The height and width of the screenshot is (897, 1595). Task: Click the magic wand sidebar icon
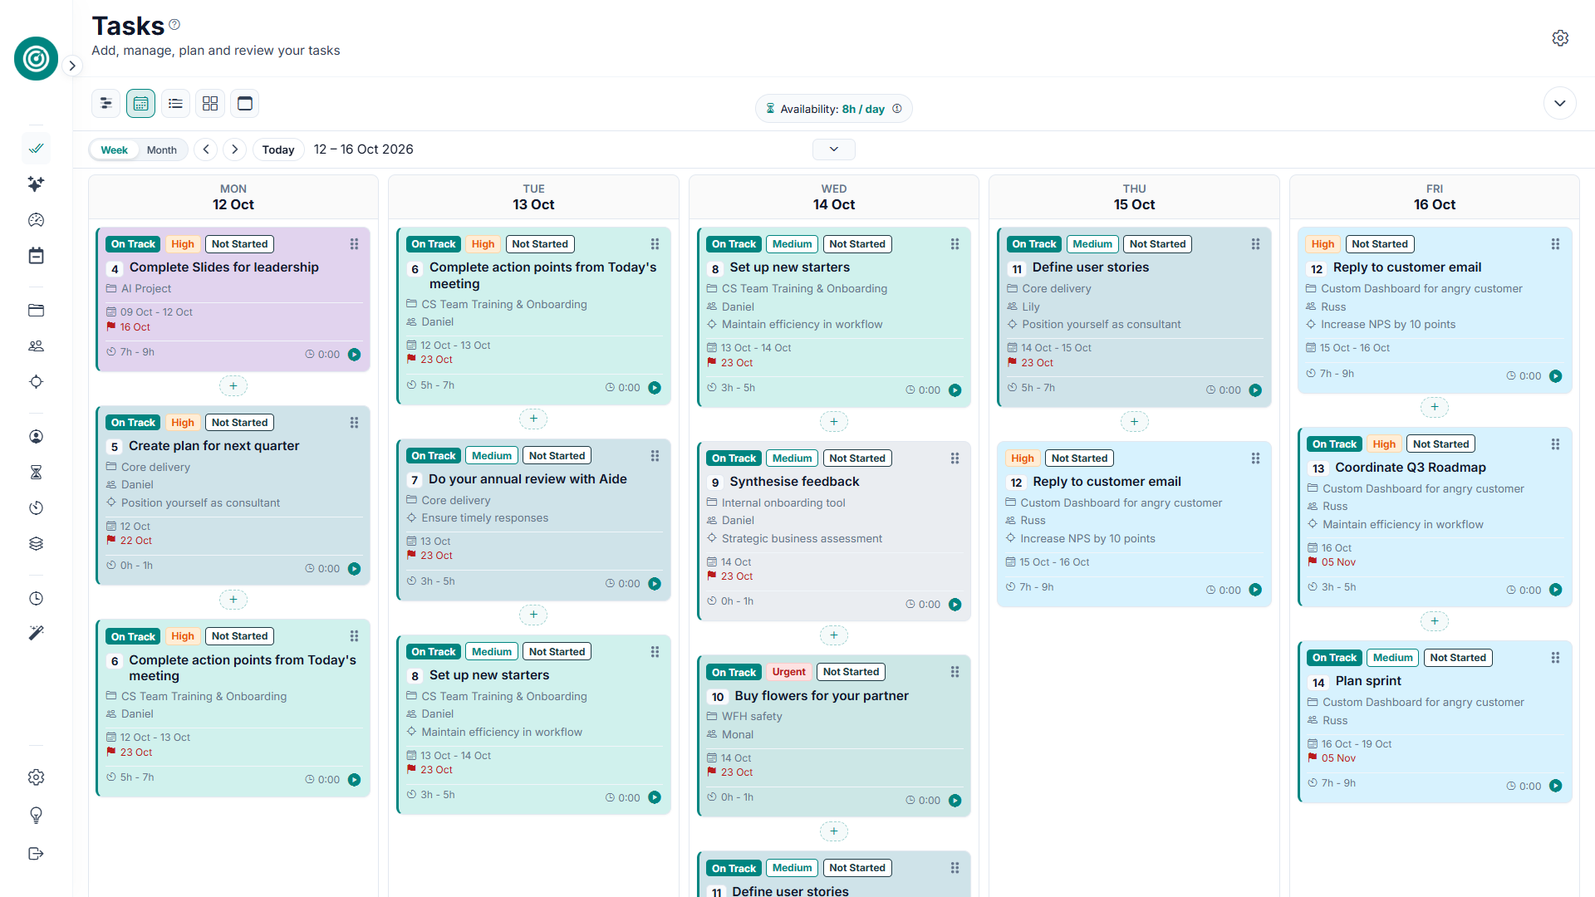(36, 633)
